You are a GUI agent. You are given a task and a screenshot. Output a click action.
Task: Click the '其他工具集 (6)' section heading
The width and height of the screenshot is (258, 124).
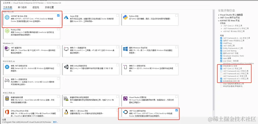point(9,93)
